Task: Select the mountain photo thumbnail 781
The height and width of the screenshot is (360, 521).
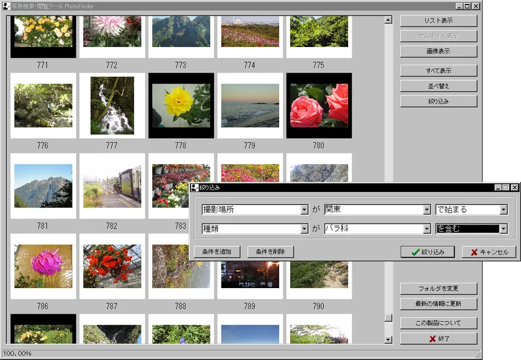Action: click(43, 186)
